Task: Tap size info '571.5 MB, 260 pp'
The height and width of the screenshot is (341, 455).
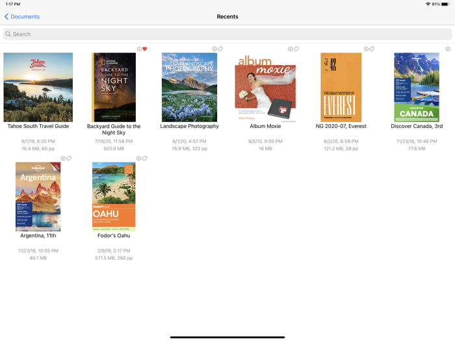Action: tap(114, 258)
